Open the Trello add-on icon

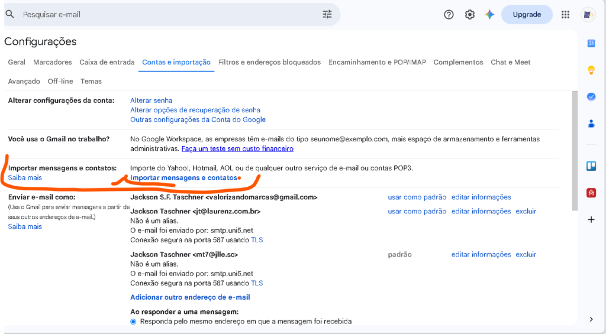click(591, 166)
